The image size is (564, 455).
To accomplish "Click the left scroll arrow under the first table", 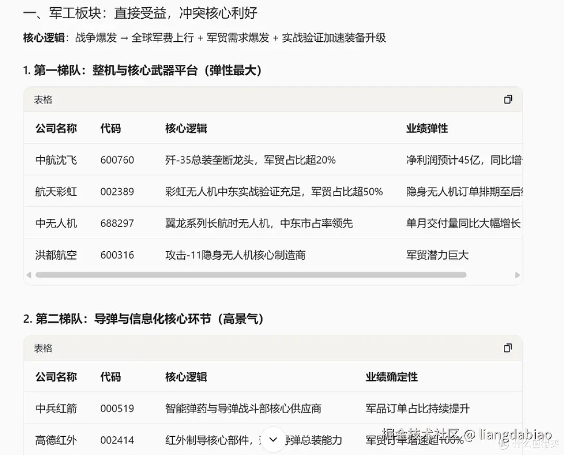I will coord(29,275).
